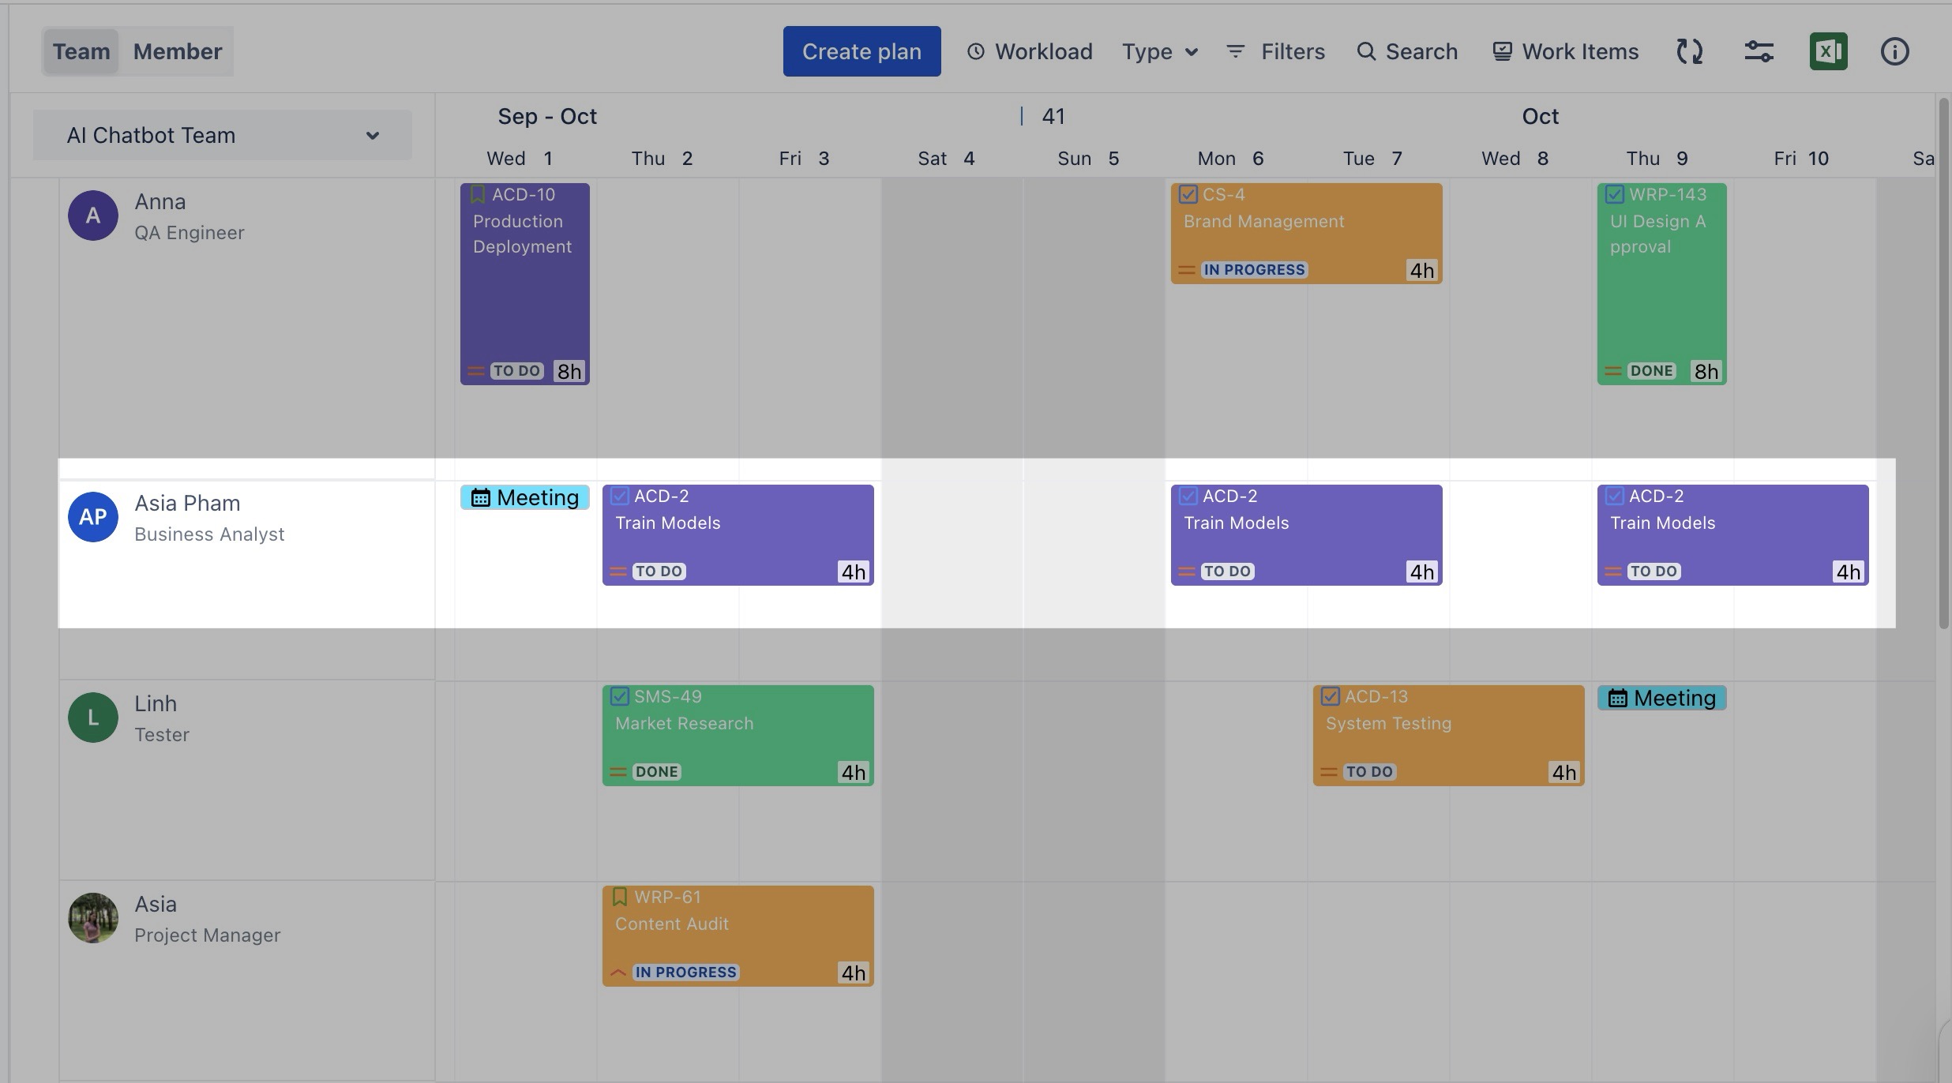Screen dimensions: 1952x1083
Task: Click the Create plan button
Action: pyautogui.click(x=862, y=52)
